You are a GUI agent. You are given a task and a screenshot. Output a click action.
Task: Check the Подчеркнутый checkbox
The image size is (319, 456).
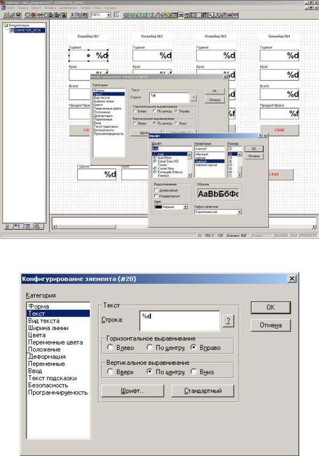156,196
